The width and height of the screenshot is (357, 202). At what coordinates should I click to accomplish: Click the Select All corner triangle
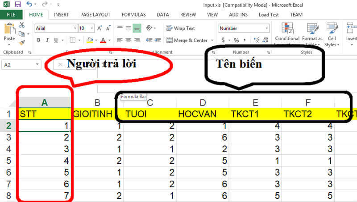point(12,103)
